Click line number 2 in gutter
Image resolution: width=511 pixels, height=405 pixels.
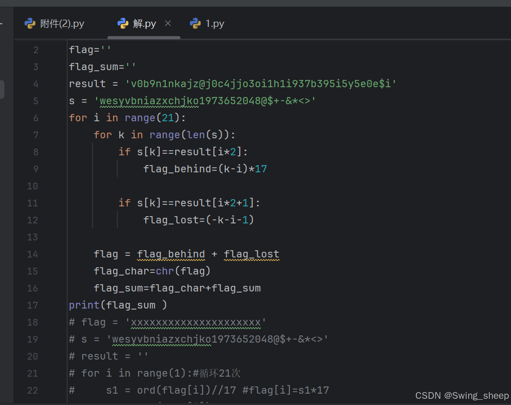[x=36, y=50]
